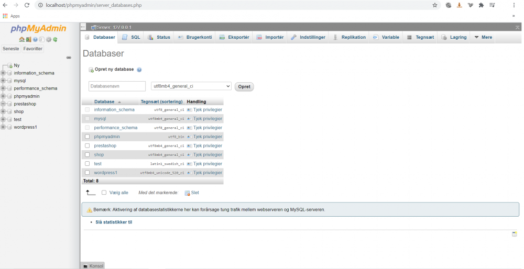Viewport: 524px width, 269px height.
Task: Sort by the Database column header
Action: (104, 102)
